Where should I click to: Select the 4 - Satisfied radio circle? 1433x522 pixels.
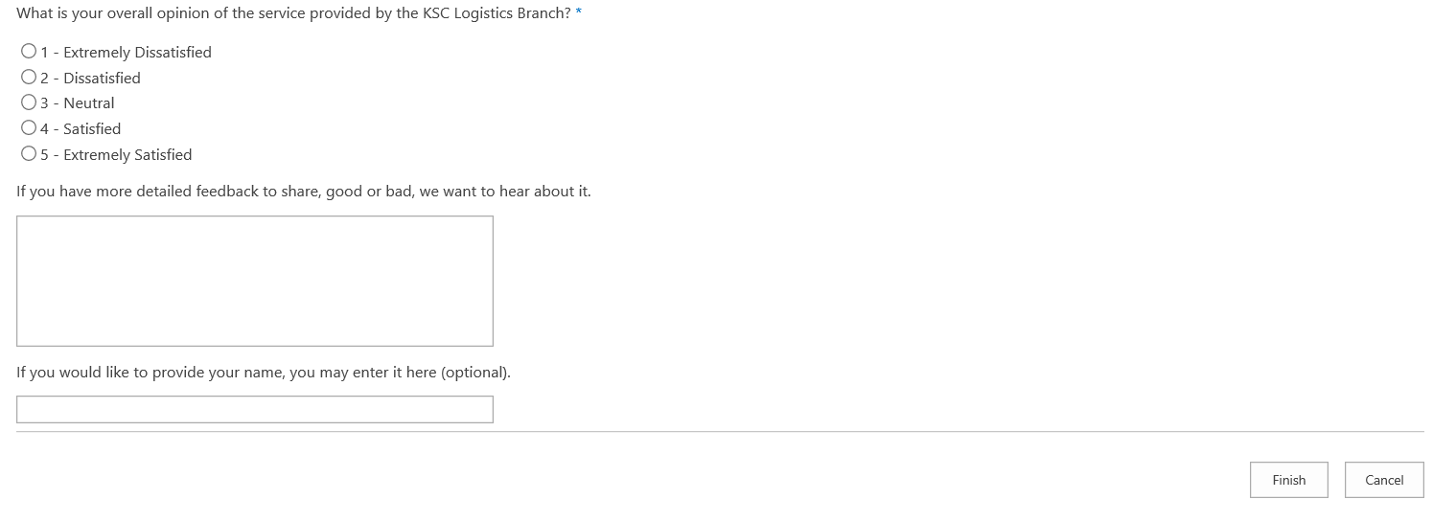tap(29, 128)
